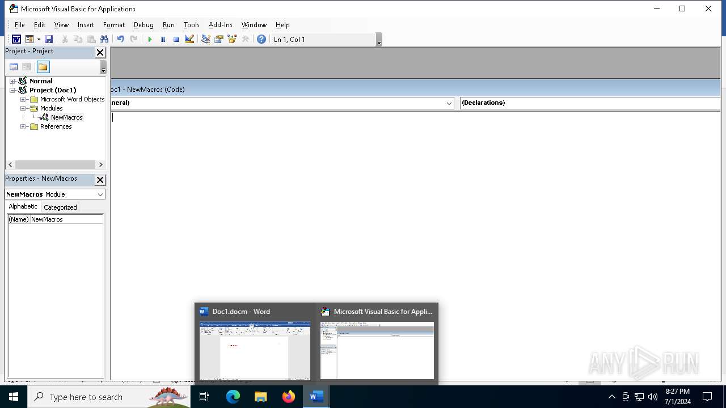Open Standard toolbar options arrow

(379, 40)
